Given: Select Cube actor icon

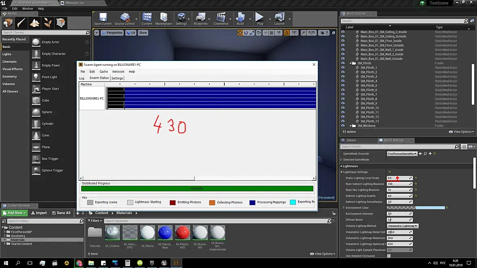Looking at the screenshot, I should pyautogui.click(x=36, y=100).
